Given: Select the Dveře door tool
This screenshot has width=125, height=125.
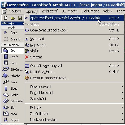Looking at the screenshot, I should [12, 57].
